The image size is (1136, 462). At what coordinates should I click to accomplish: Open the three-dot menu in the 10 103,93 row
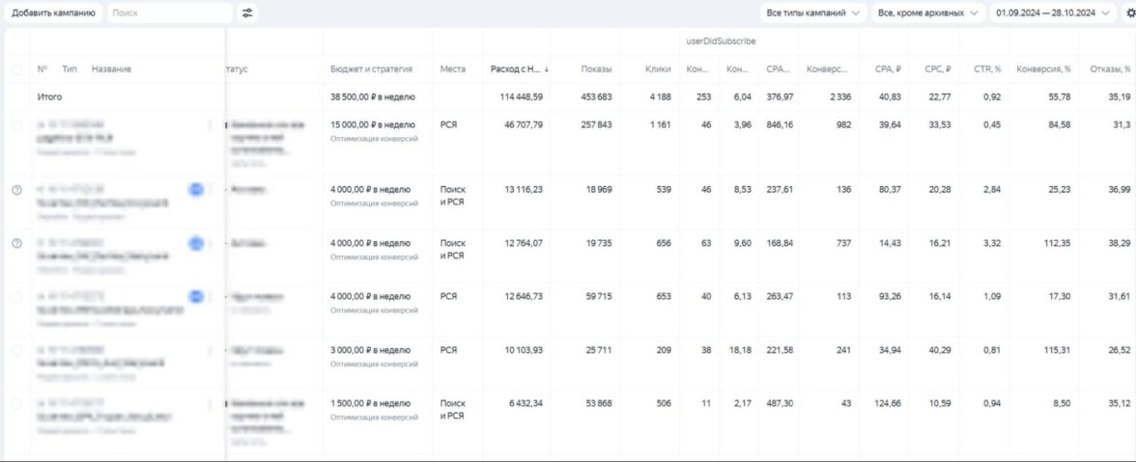pyautogui.click(x=211, y=351)
